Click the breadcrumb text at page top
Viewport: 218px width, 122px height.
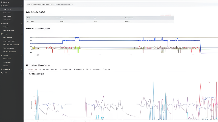click(41, 4)
